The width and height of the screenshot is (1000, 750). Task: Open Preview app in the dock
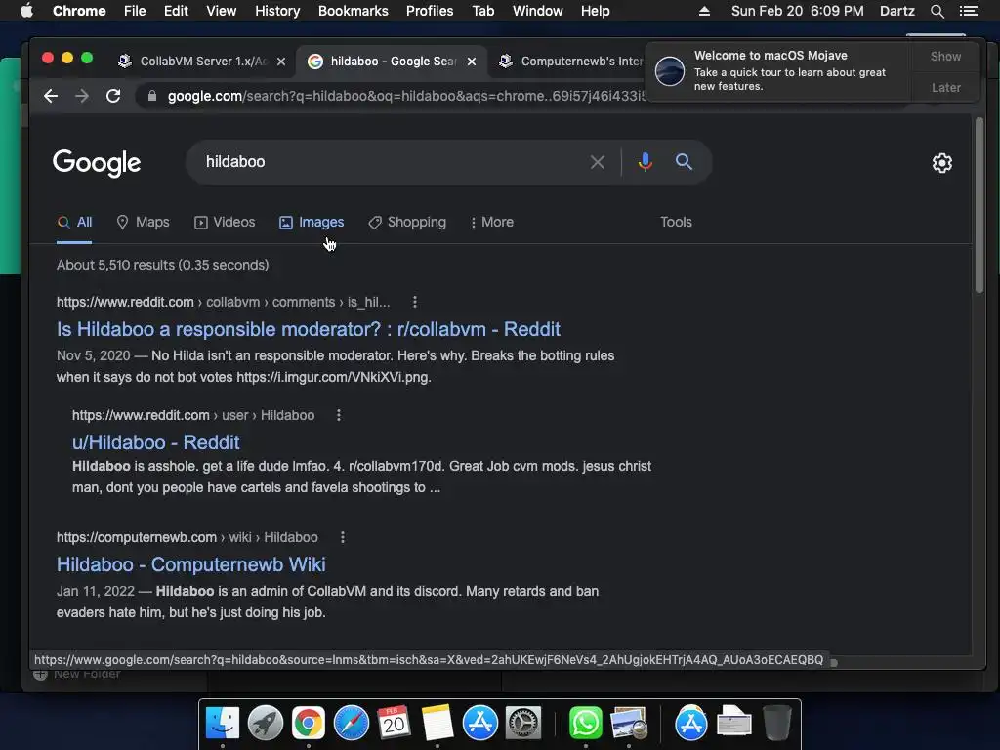628,724
